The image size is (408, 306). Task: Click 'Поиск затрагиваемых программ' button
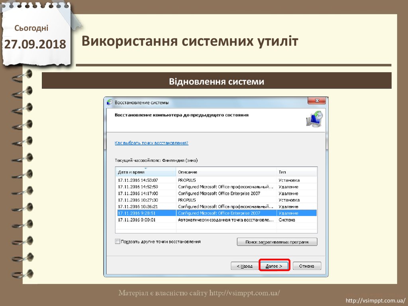pyautogui.click(x=277, y=242)
